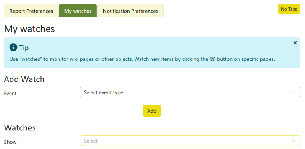Click the chevron arrow of Event dropdown

click(x=293, y=92)
